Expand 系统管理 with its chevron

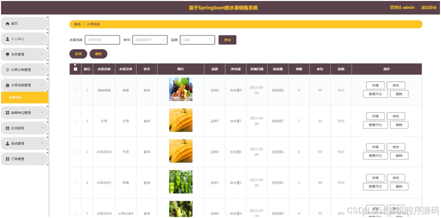point(42,143)
